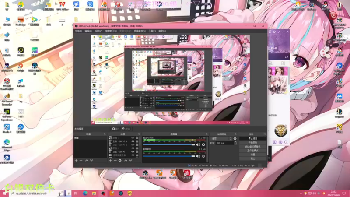This screenshot has height=197, width=350.
Task: Click the gold emblem avatar in side window
Action: pyautogui.click(x=280, y=130)
